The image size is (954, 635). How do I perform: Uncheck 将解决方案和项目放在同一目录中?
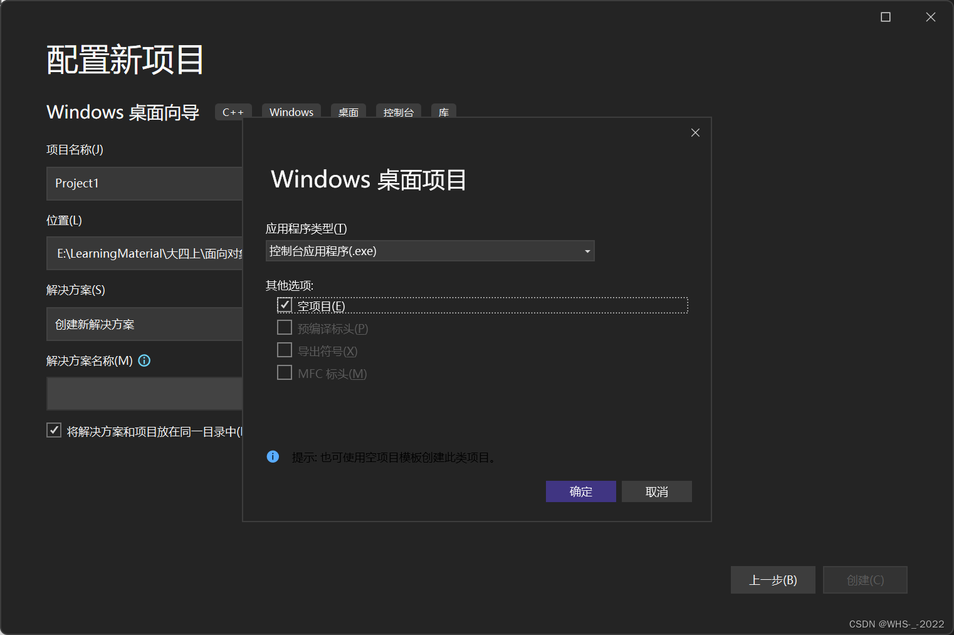tap(54, 430)
